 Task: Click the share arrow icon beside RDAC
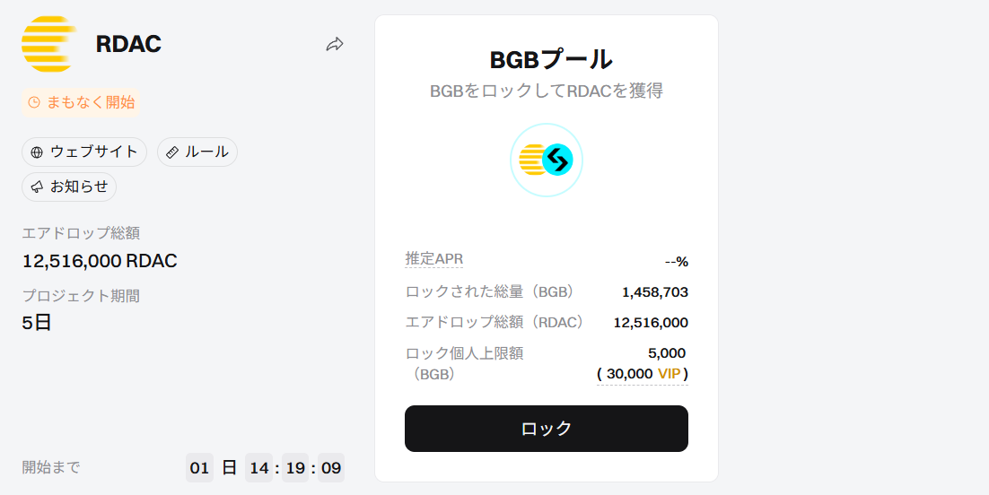(x=334, y=44)
